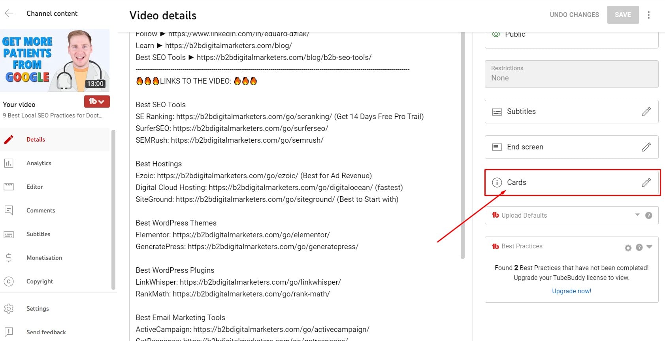Click the Monetisation dollar icon

point(9,258)
